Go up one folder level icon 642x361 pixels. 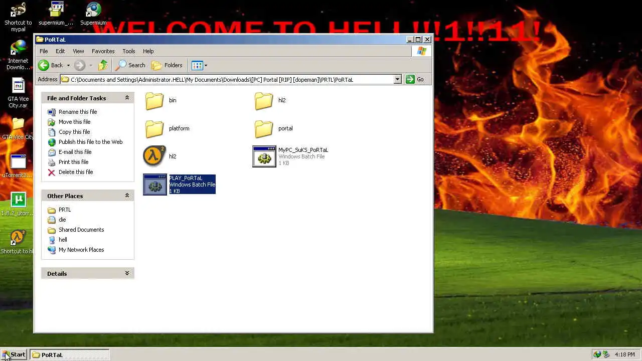click(x=103, y=65)
